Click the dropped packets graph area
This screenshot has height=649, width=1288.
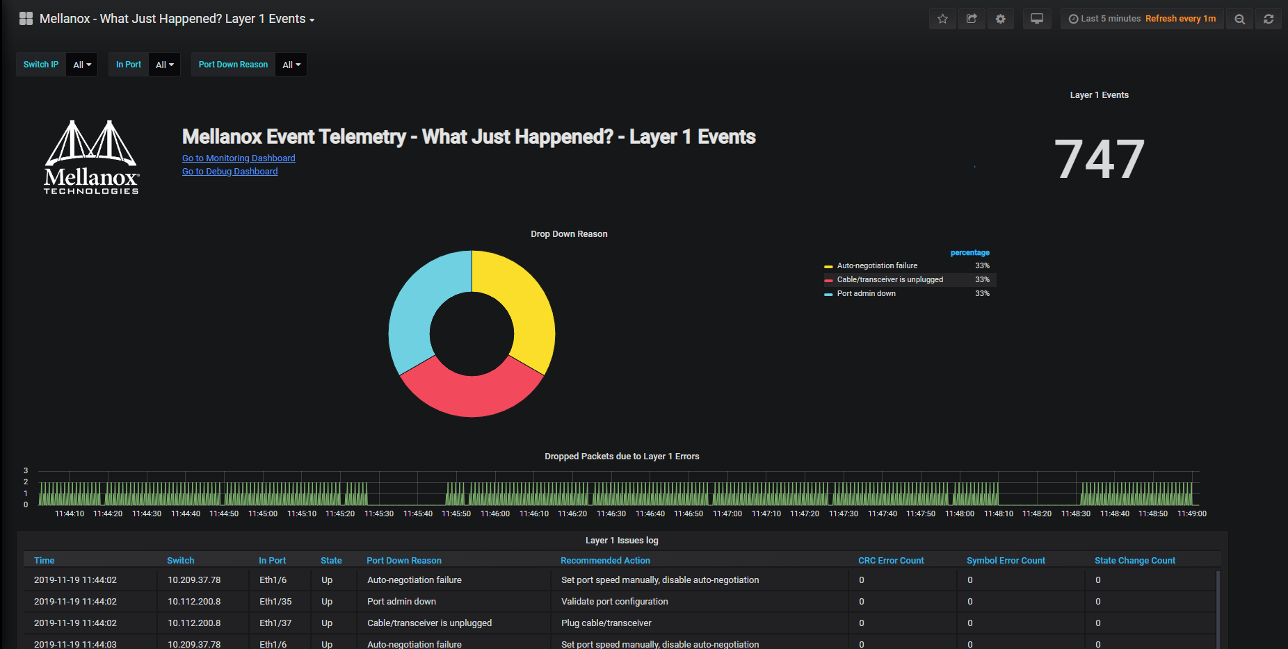click(619, 488)
